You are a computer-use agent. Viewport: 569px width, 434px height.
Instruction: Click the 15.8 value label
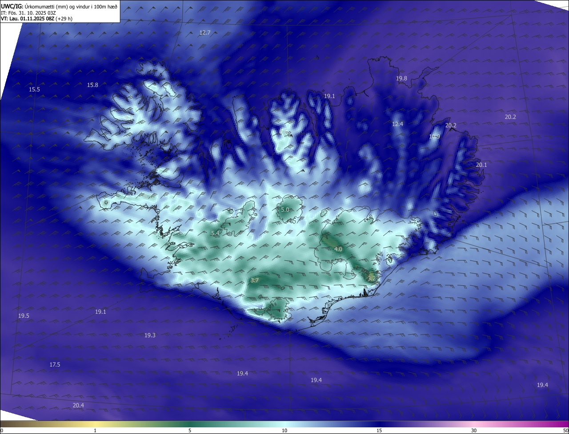[92, 85]
